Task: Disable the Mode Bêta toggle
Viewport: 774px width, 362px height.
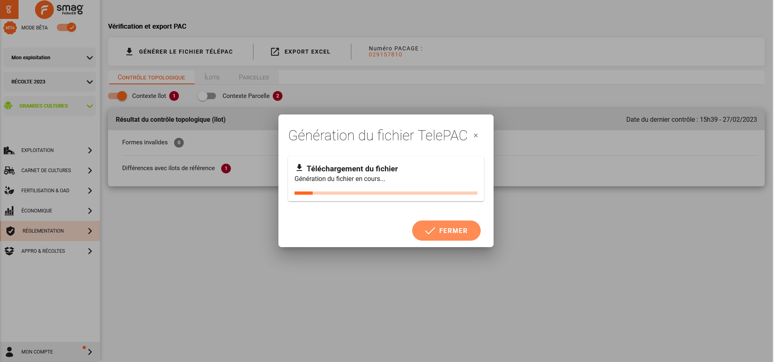Action: (x=66, y=27)
